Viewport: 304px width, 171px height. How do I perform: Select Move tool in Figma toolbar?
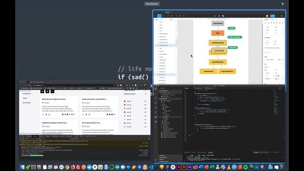pos(159,16)
